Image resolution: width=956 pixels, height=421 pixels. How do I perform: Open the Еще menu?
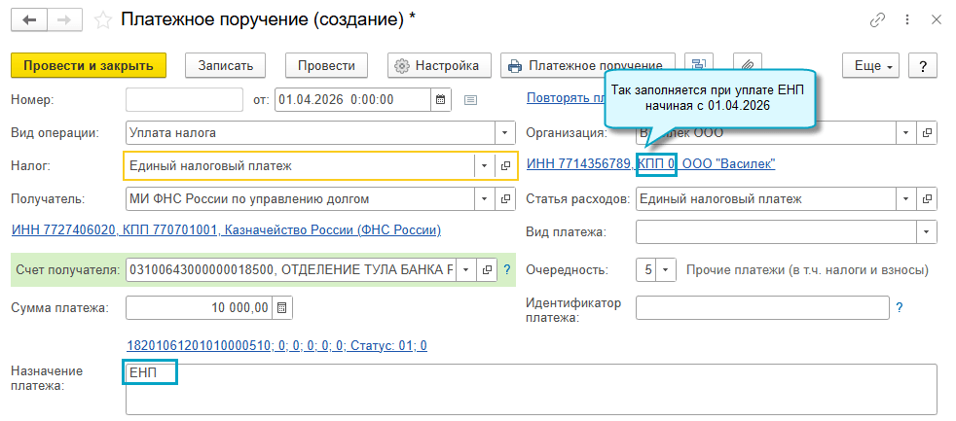tap(873, 65)
